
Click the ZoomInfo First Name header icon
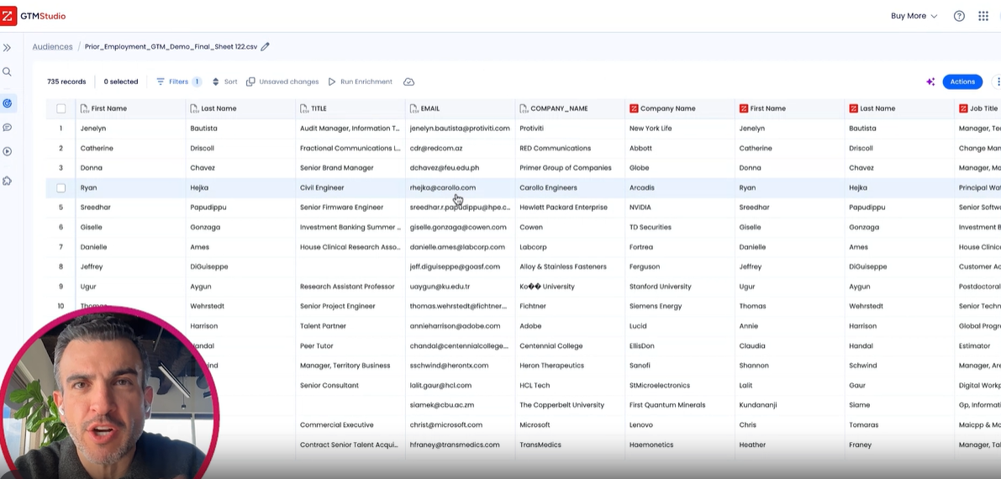click(x=743, y=108)
